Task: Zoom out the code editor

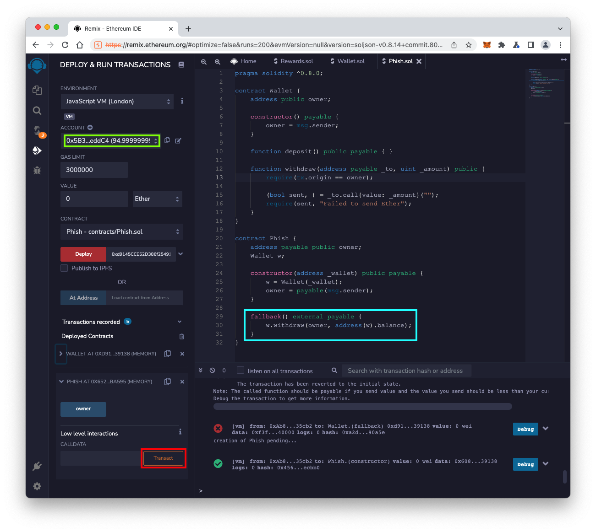Action: 204,61
